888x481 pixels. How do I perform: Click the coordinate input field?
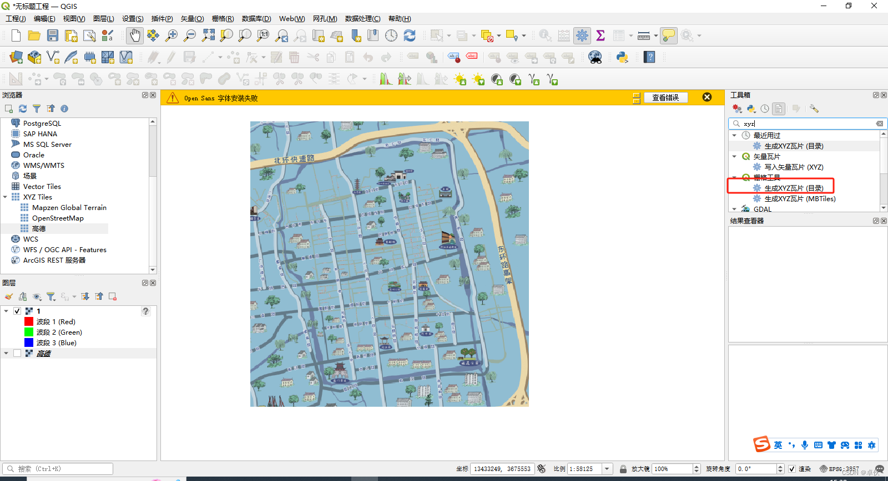point(502,469)
